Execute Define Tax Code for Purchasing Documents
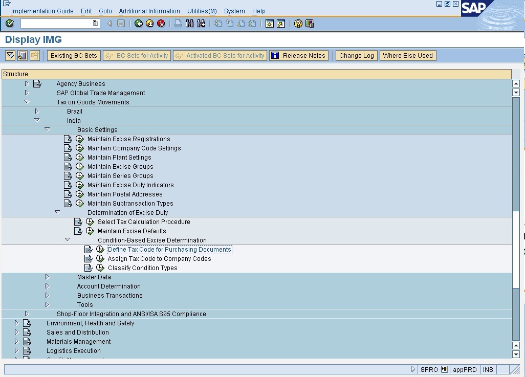The width and height of the screenshot is (525, 377). tap(100, 249)
